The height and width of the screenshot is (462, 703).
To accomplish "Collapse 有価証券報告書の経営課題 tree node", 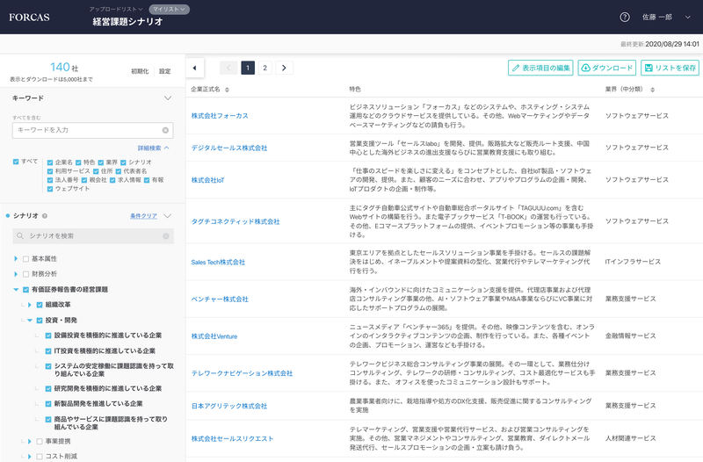I will click(16, 290).
